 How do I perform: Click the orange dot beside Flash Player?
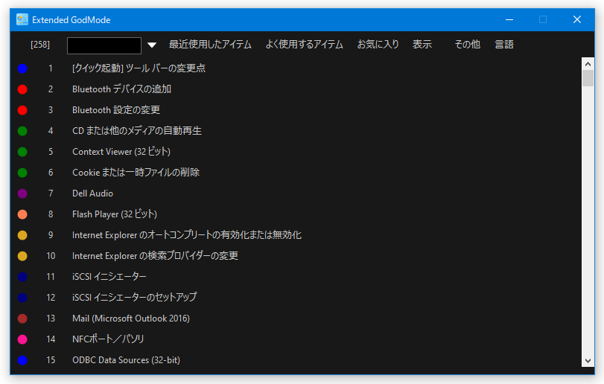22,214
